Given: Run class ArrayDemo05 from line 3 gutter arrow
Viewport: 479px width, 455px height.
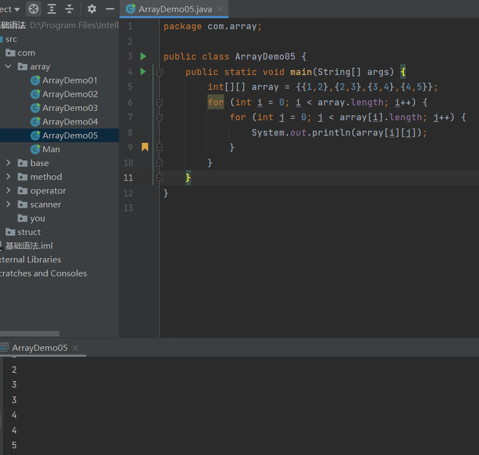Looking at the screenshot, I should [144, 56].
